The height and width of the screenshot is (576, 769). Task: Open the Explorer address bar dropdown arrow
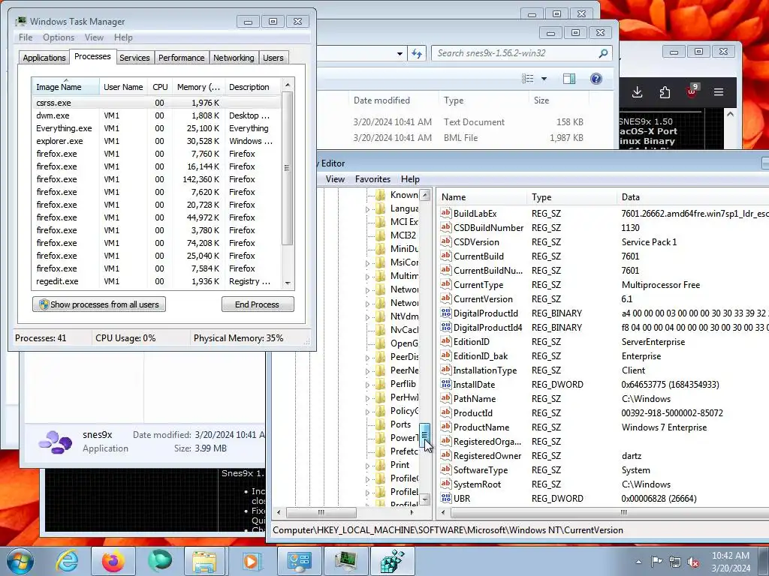point(400,53)
